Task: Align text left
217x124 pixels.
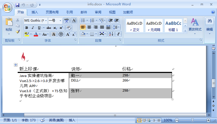Action: point(83,27)
